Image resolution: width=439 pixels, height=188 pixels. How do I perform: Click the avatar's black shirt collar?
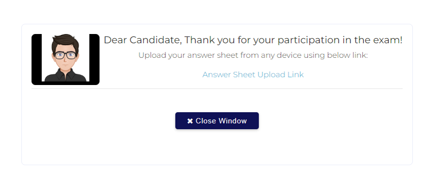66,74
